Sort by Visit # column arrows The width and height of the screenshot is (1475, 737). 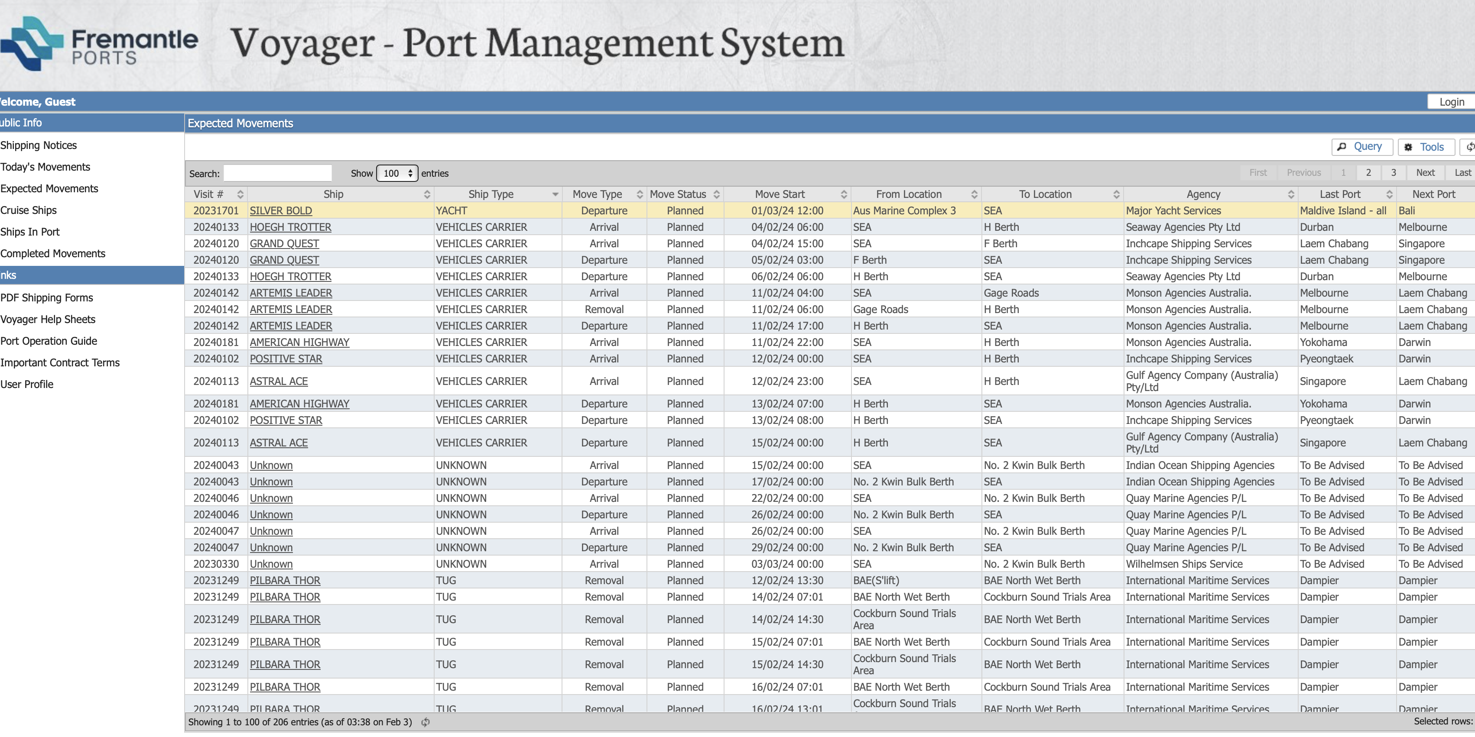[x=240, y=194]
